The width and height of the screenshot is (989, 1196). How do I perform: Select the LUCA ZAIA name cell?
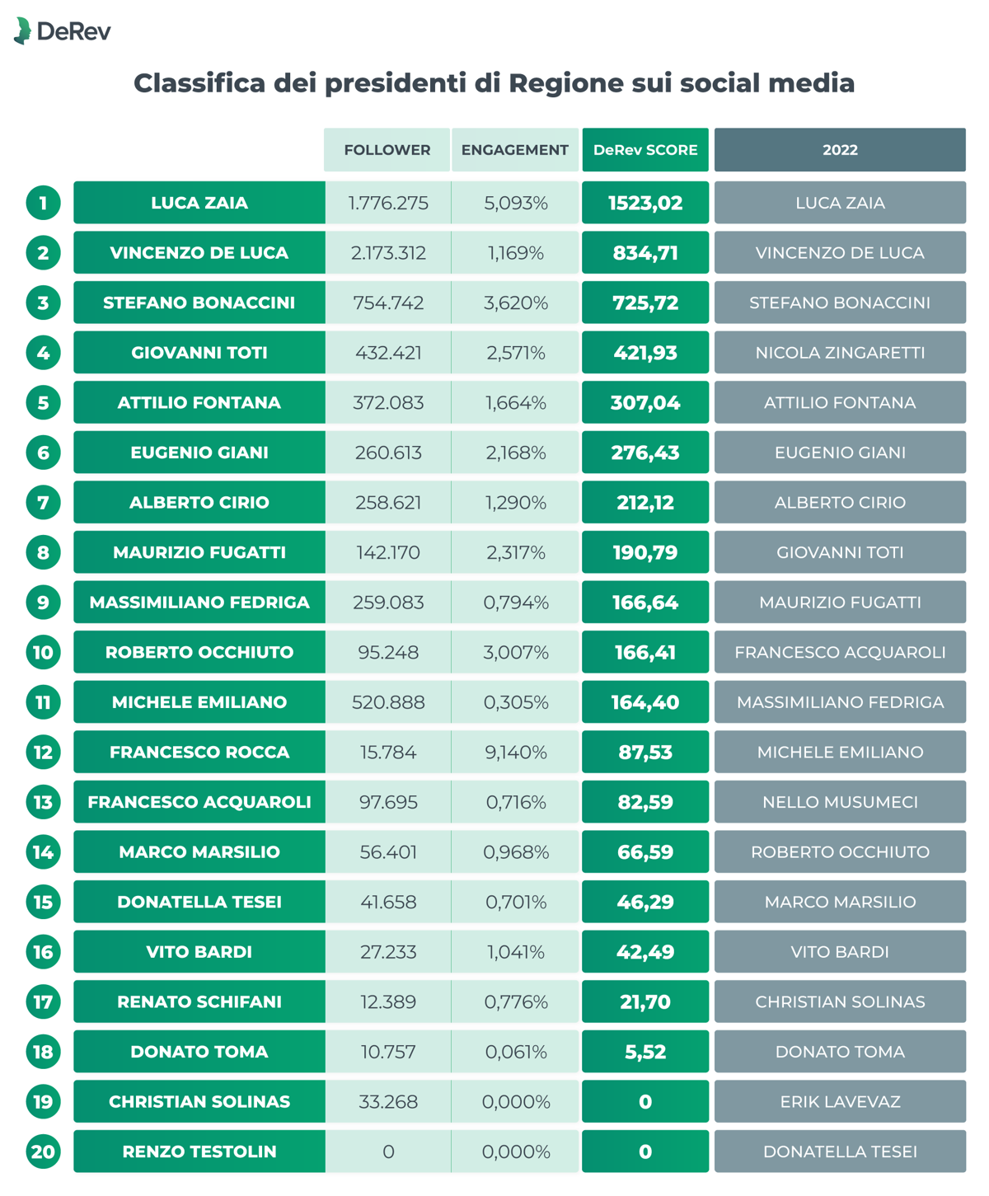[x=199, y=203]
